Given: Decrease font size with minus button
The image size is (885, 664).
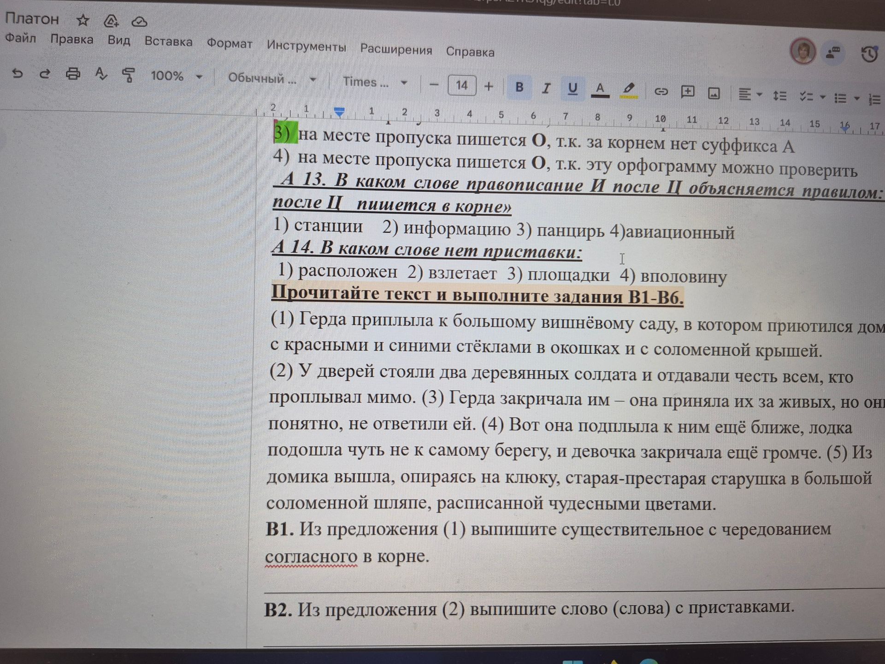Looking at the screenshot, I should click(433, 84).
